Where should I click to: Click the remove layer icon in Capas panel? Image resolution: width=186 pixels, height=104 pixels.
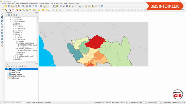tap(25, 66)
